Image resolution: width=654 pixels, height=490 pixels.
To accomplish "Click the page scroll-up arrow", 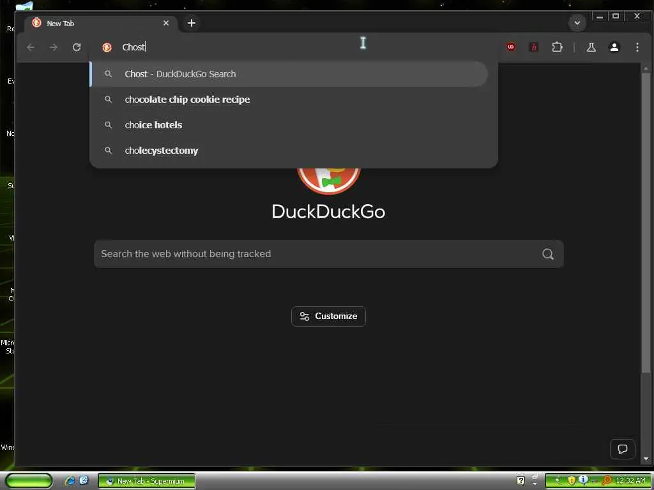I will click(646, 68).
